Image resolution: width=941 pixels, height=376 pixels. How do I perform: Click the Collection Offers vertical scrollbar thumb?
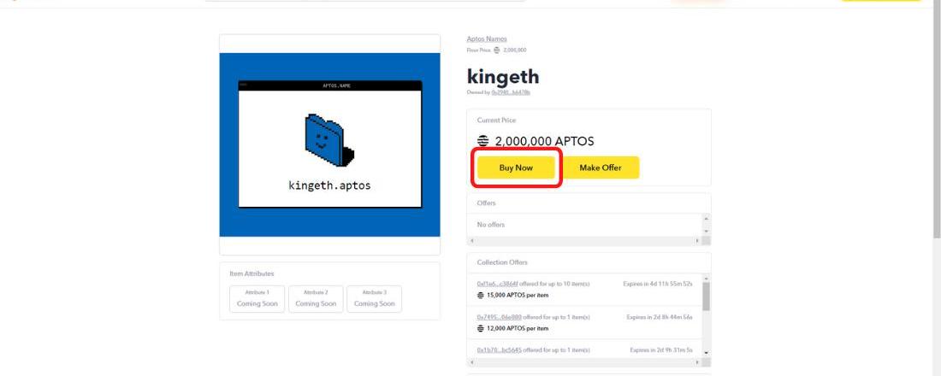click(707, 297)
